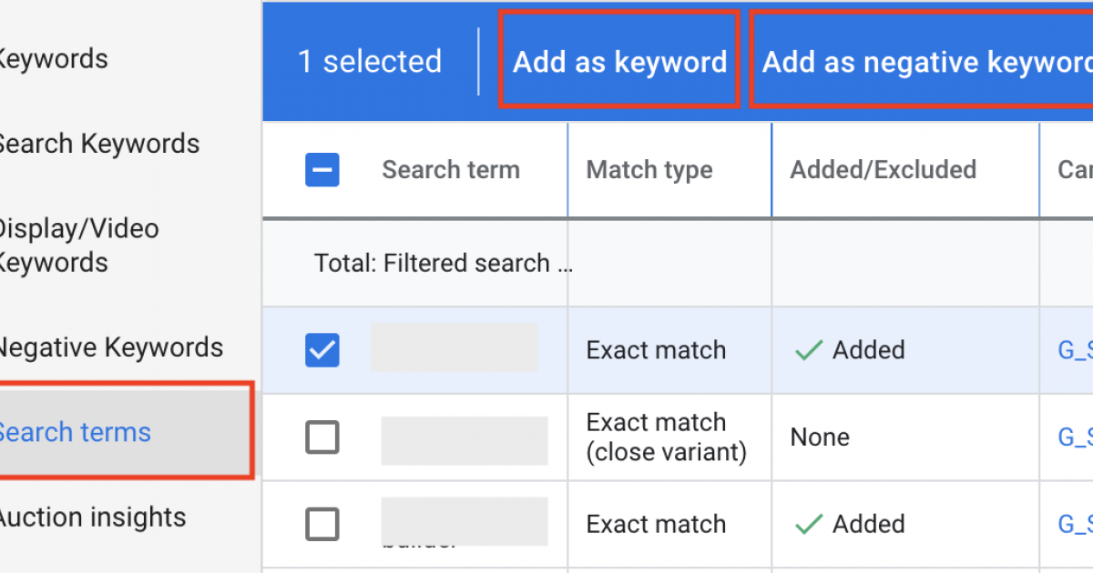Viewport: 1093px width, 573px height.
Task: Open Keywords in the sidebar
Action: 53,59
